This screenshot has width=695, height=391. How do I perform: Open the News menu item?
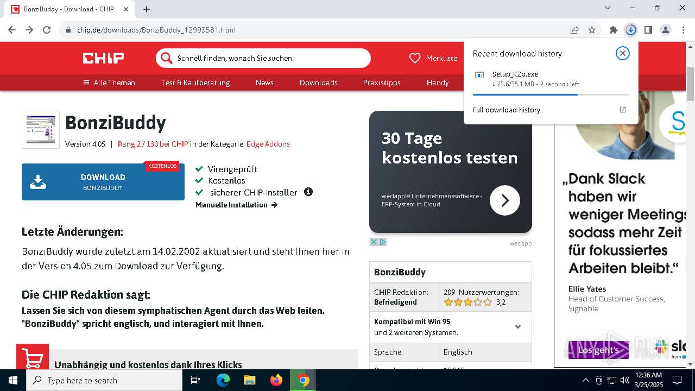coord(264,83)
